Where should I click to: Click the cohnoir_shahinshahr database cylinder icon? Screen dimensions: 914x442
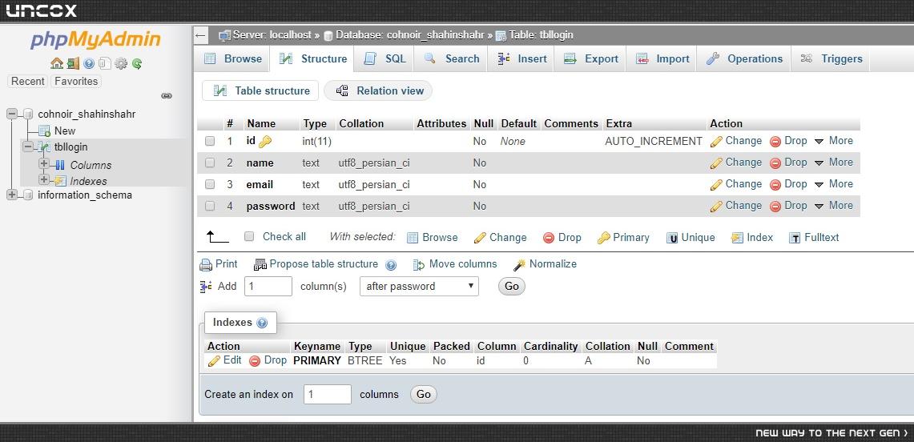(28, 115)
